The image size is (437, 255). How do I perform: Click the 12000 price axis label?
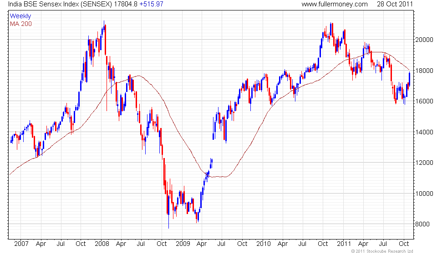pyautogui.click(x=424, y=163)
